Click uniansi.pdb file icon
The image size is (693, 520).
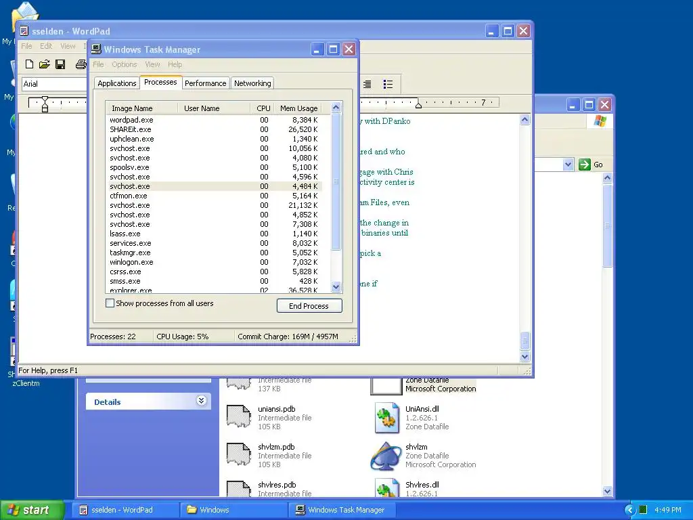point(239,416)
